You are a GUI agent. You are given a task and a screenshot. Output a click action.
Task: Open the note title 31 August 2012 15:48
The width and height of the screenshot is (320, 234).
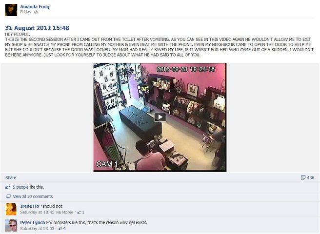[x=37, y=28]
